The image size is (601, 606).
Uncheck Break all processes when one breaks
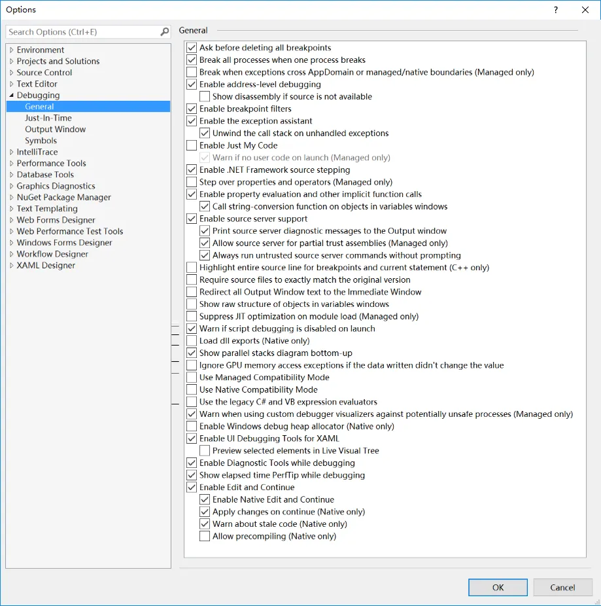pos(192,60)
